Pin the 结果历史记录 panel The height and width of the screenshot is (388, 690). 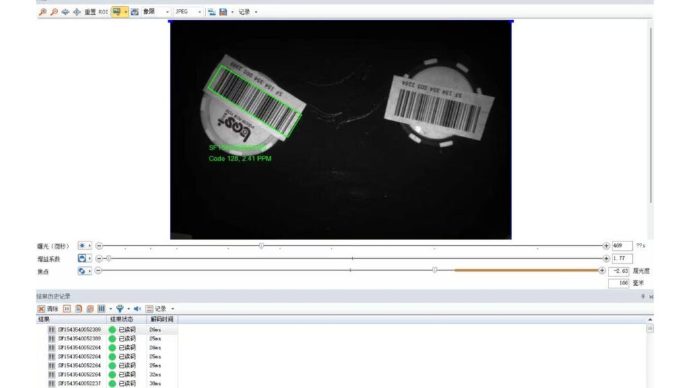643,297
